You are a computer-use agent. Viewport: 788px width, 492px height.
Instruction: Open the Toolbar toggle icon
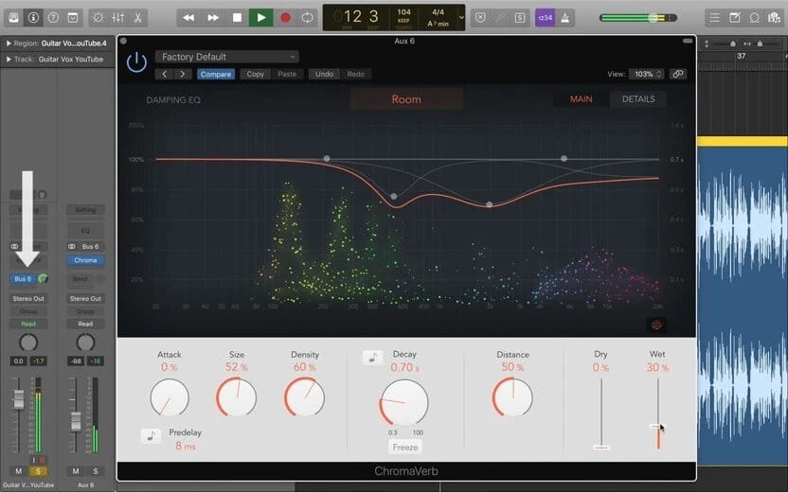click(x=73, y=18)
